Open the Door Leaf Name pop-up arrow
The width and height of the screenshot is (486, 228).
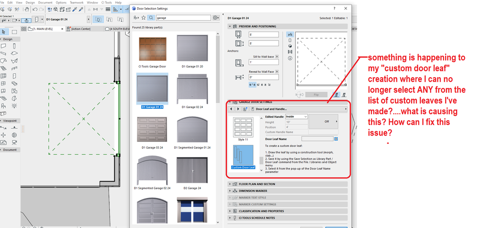336,139
